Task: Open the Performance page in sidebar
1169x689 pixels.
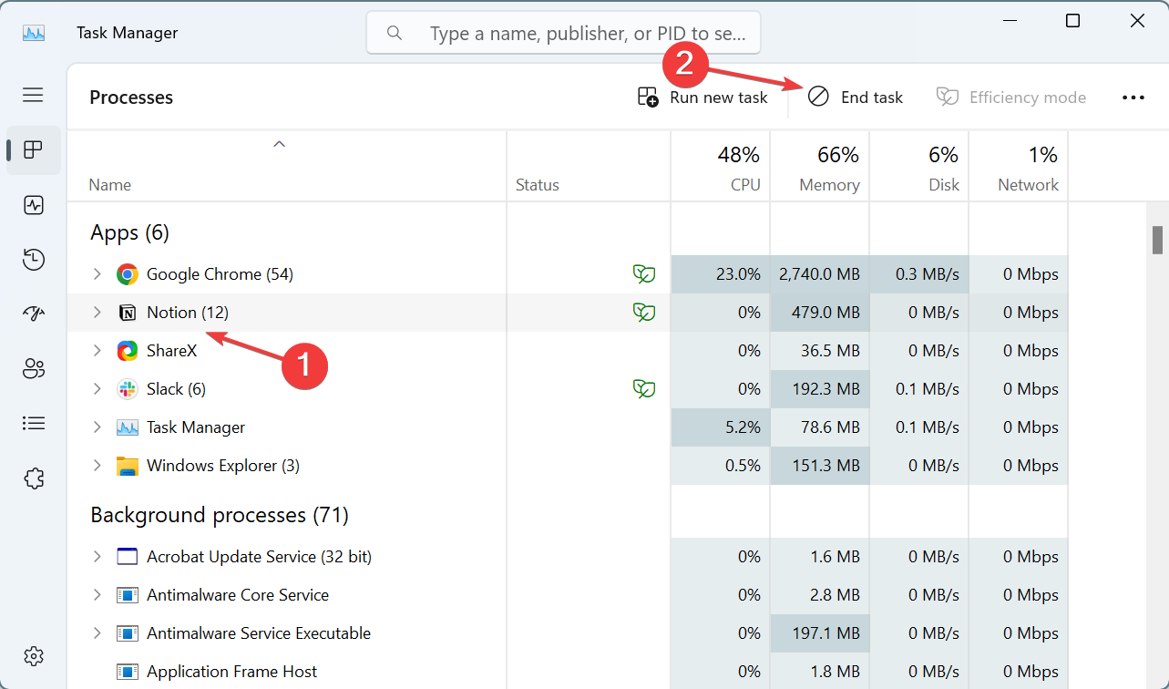Action: pos(34,205)
